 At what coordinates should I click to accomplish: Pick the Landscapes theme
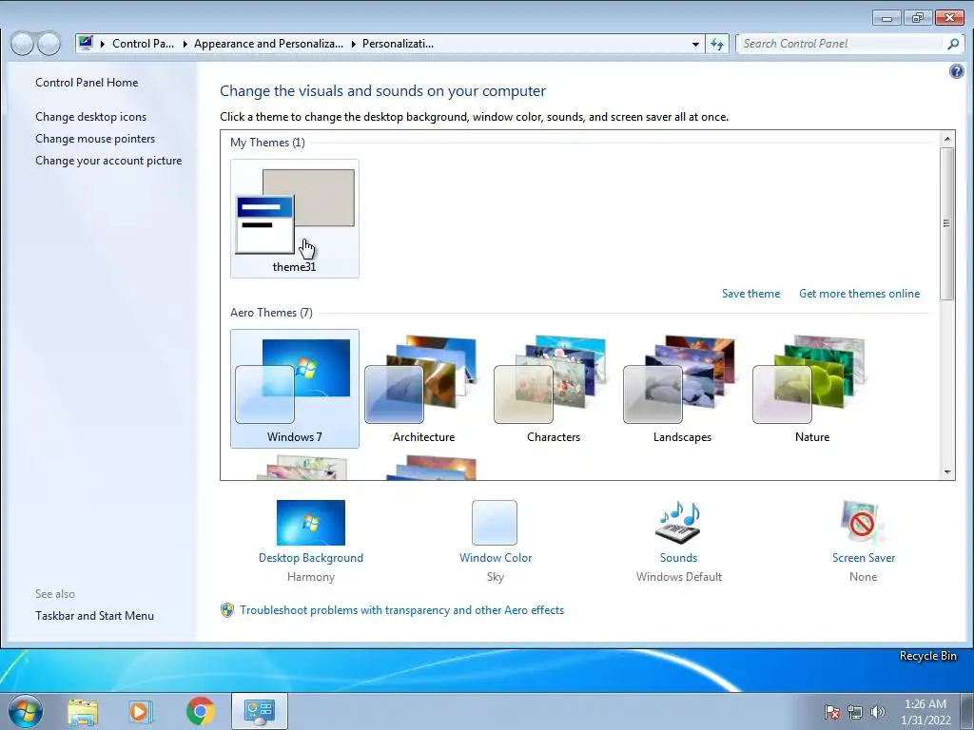click(682, 388)
